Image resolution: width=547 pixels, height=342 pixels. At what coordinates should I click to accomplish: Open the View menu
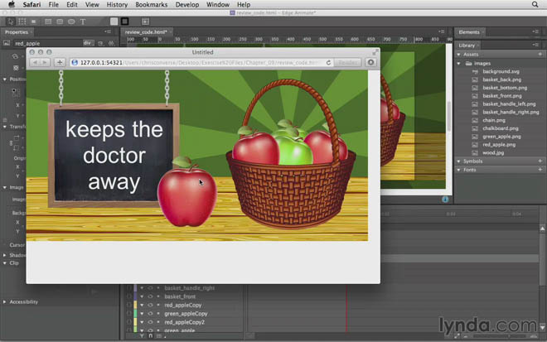92,4
